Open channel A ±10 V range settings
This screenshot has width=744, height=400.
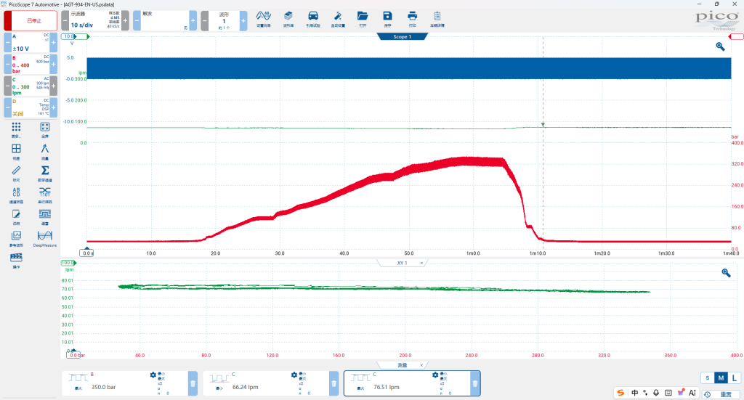point(31,43)
